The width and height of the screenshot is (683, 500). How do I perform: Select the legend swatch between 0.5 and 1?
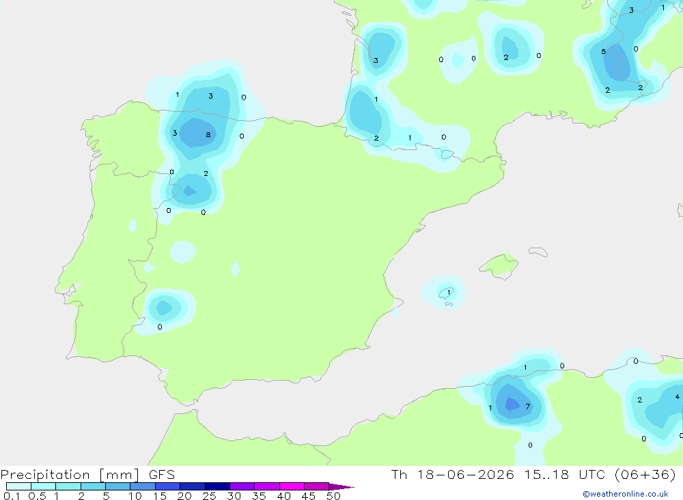tap(43, 486)
